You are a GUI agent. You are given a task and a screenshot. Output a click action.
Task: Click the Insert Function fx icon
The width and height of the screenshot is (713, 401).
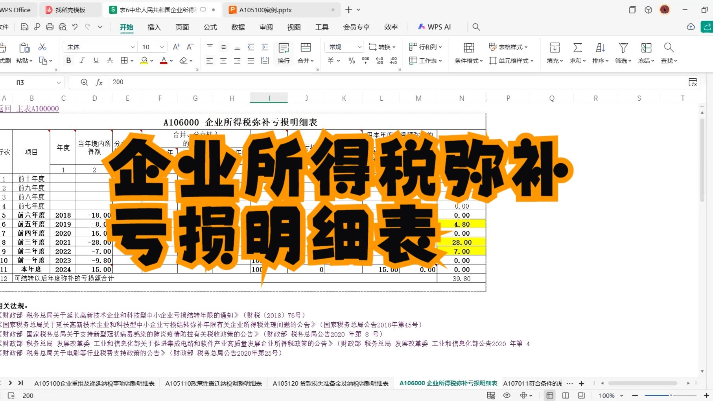pyautogui.click(x=99, y=82)
